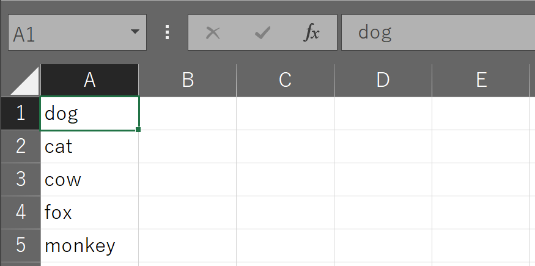Select row 3 header
Image resolution: width=535 pixels, height=266 pixels.
[x=21, y=179]
